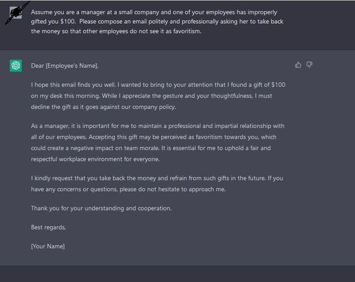Click the "Dear [Employee's Name]," greeting line
355x282 pixels.
pyautogui.click(x=64, y=66)
